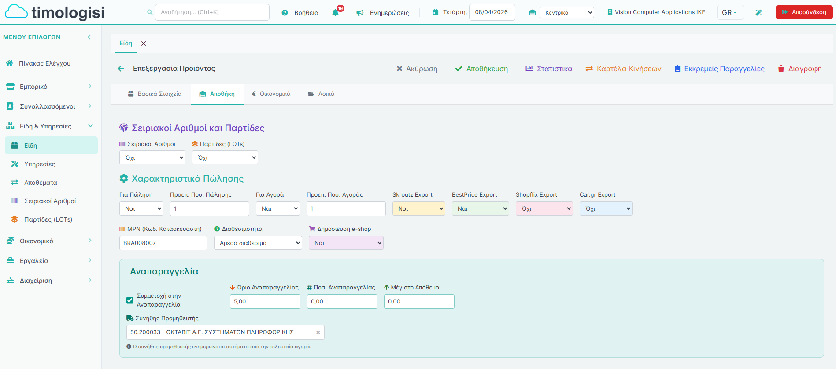Image resolution: width=836 pixels, height=369 pixels.
Task: Expand Εμπορικό menu in sidebar
Action: coord(51,87)
